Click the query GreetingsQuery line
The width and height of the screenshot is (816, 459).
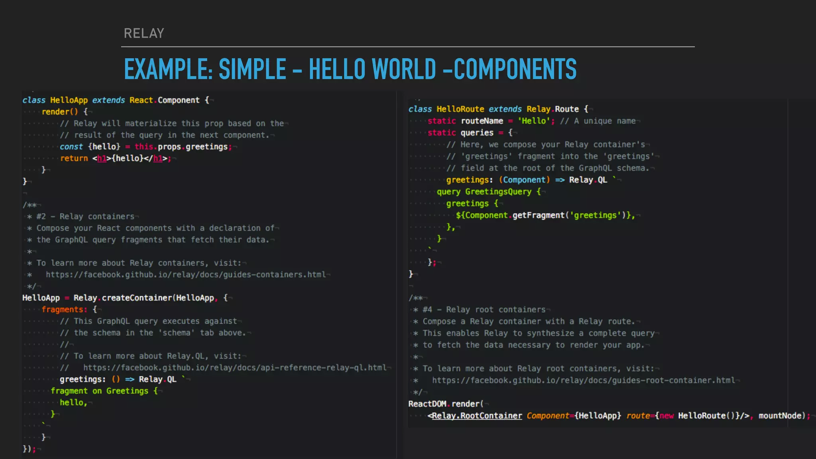point(488,192)
